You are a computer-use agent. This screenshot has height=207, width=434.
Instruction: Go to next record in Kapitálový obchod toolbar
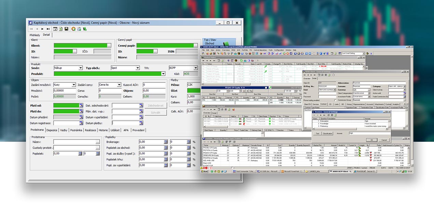click(x=42, y=29)
